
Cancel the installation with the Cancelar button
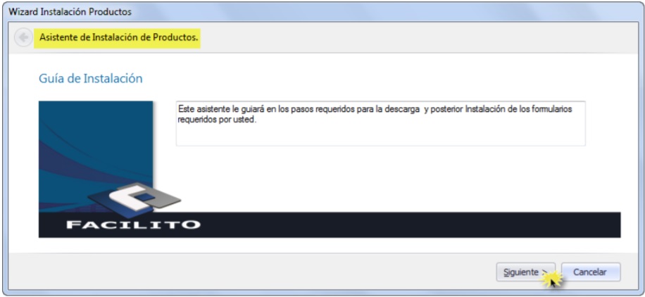click(590, 272)
